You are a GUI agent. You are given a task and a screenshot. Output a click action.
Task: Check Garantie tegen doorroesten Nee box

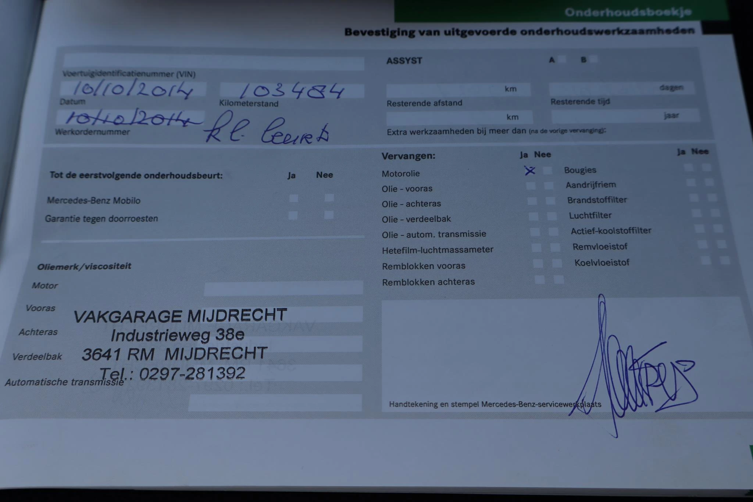coord(329,215)
